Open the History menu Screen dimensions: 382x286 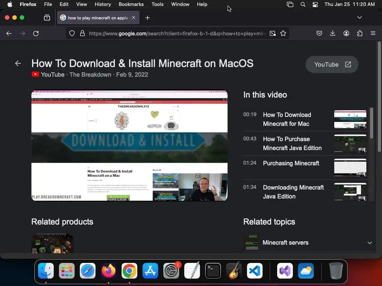coord(103,4)
